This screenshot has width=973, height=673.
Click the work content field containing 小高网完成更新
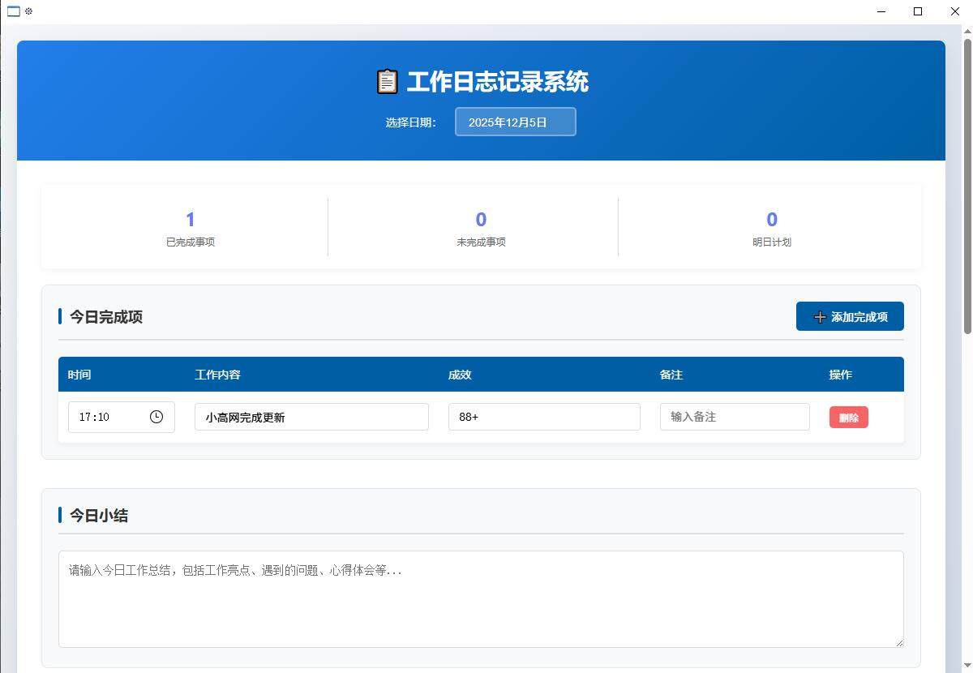(x=311, y=416)
